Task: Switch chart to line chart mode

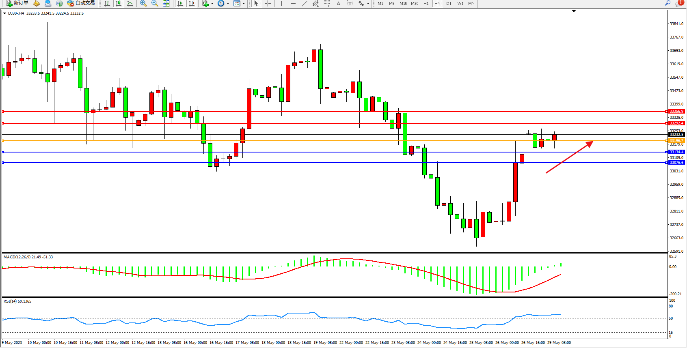Action: [x=130, y=3]
